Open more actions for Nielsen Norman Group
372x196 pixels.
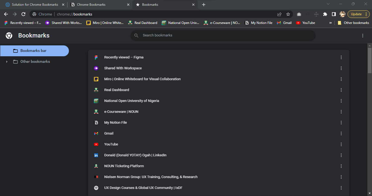coord(341,177)
